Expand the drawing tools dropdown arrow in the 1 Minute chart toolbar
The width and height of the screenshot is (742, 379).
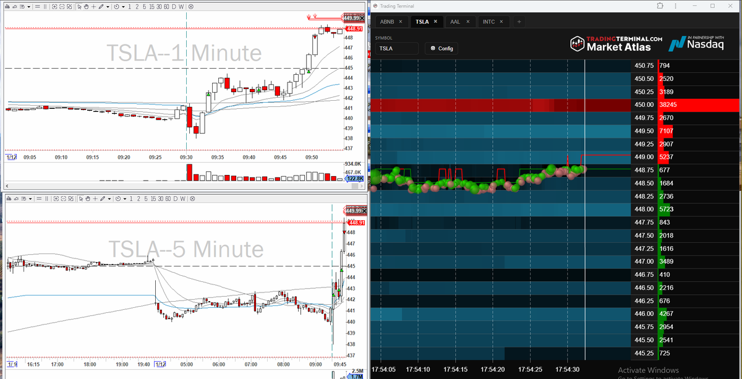point(108,7)
